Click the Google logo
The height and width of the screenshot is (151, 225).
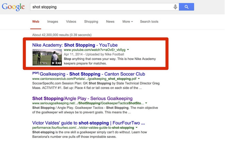(x=13, y=7)
